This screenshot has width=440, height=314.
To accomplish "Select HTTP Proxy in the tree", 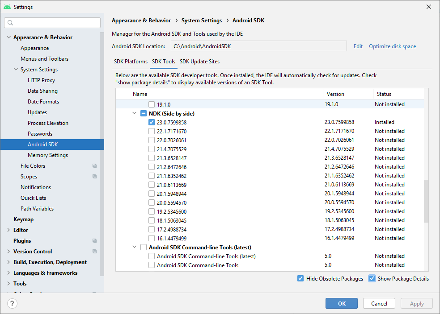I will click(x=41, y=80).
